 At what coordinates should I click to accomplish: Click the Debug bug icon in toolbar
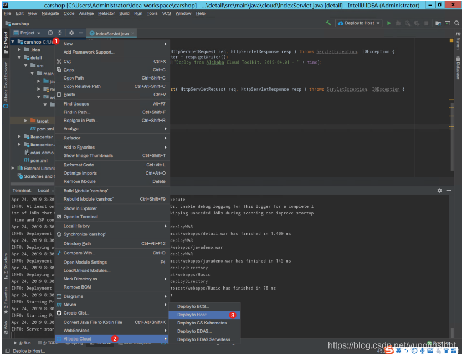[x=398, y=23]
